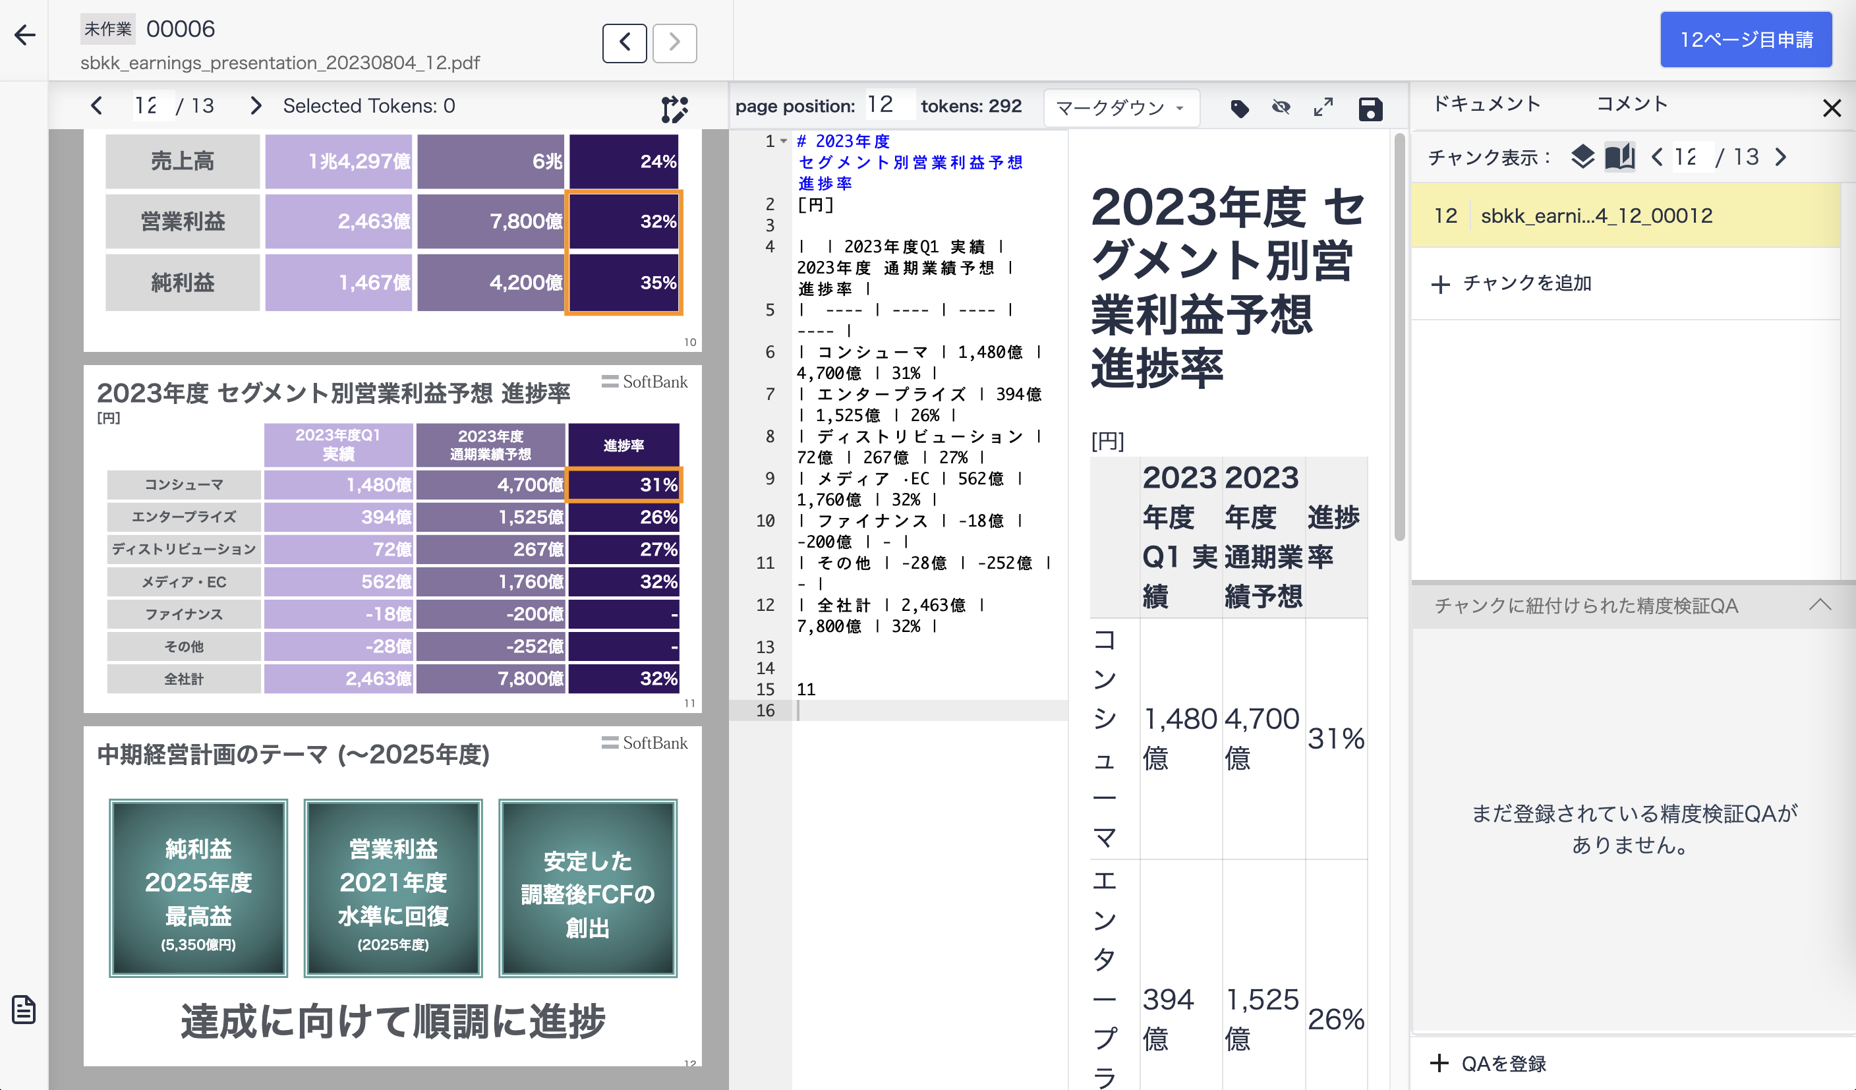Screen dimensions: 1856x1090
Task: Click the 進捗率 header in PDF table
Action: (x=623, y=445)
